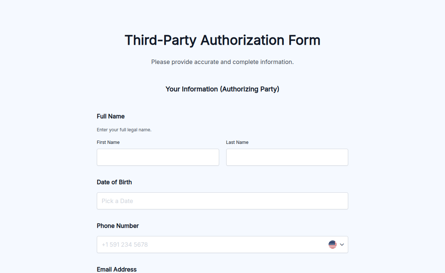Select the Email Address label text

[x=116, y=269]
